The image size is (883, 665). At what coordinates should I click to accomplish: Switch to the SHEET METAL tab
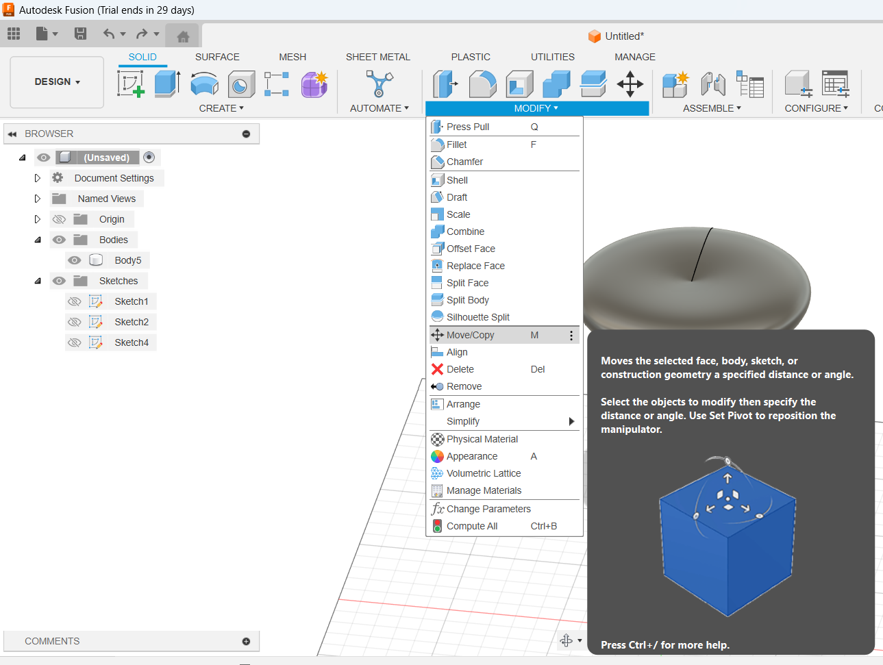[x=378, y=57]
